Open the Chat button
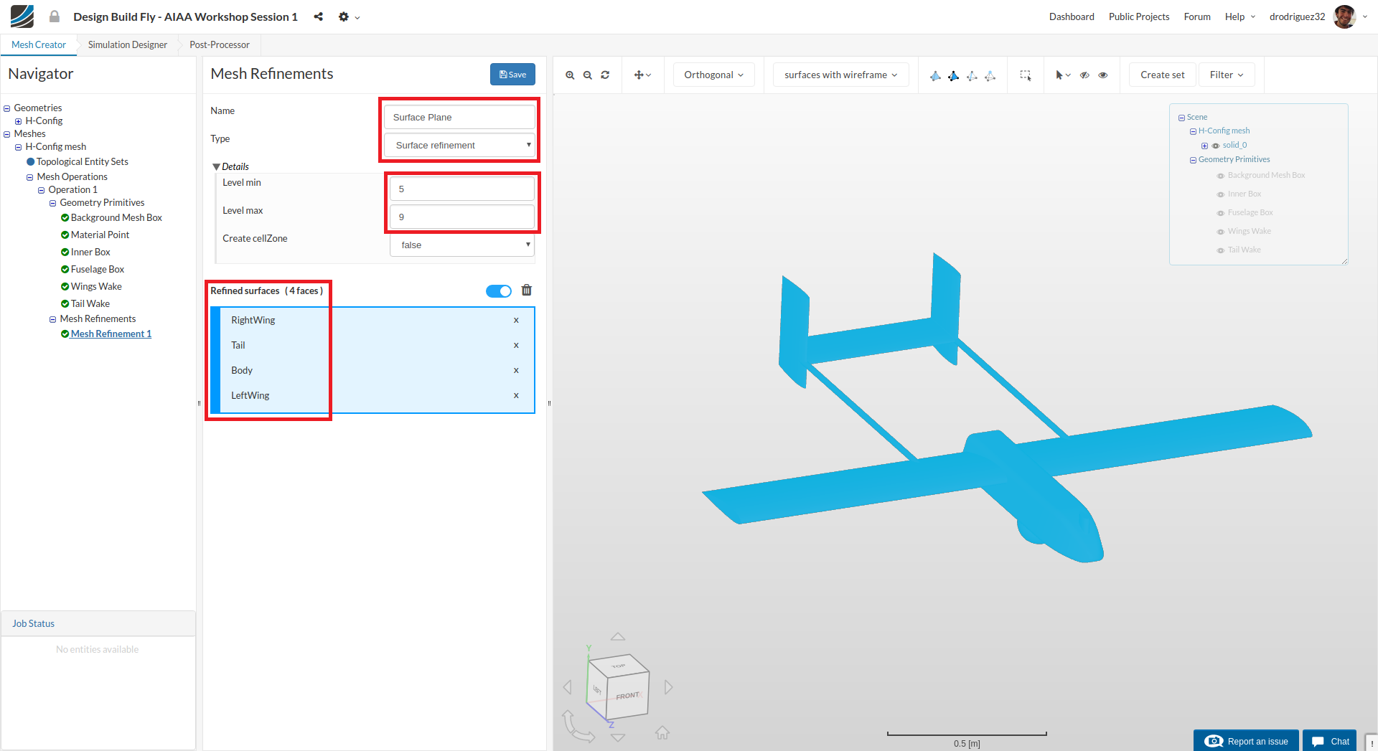 click(1330, 741)
